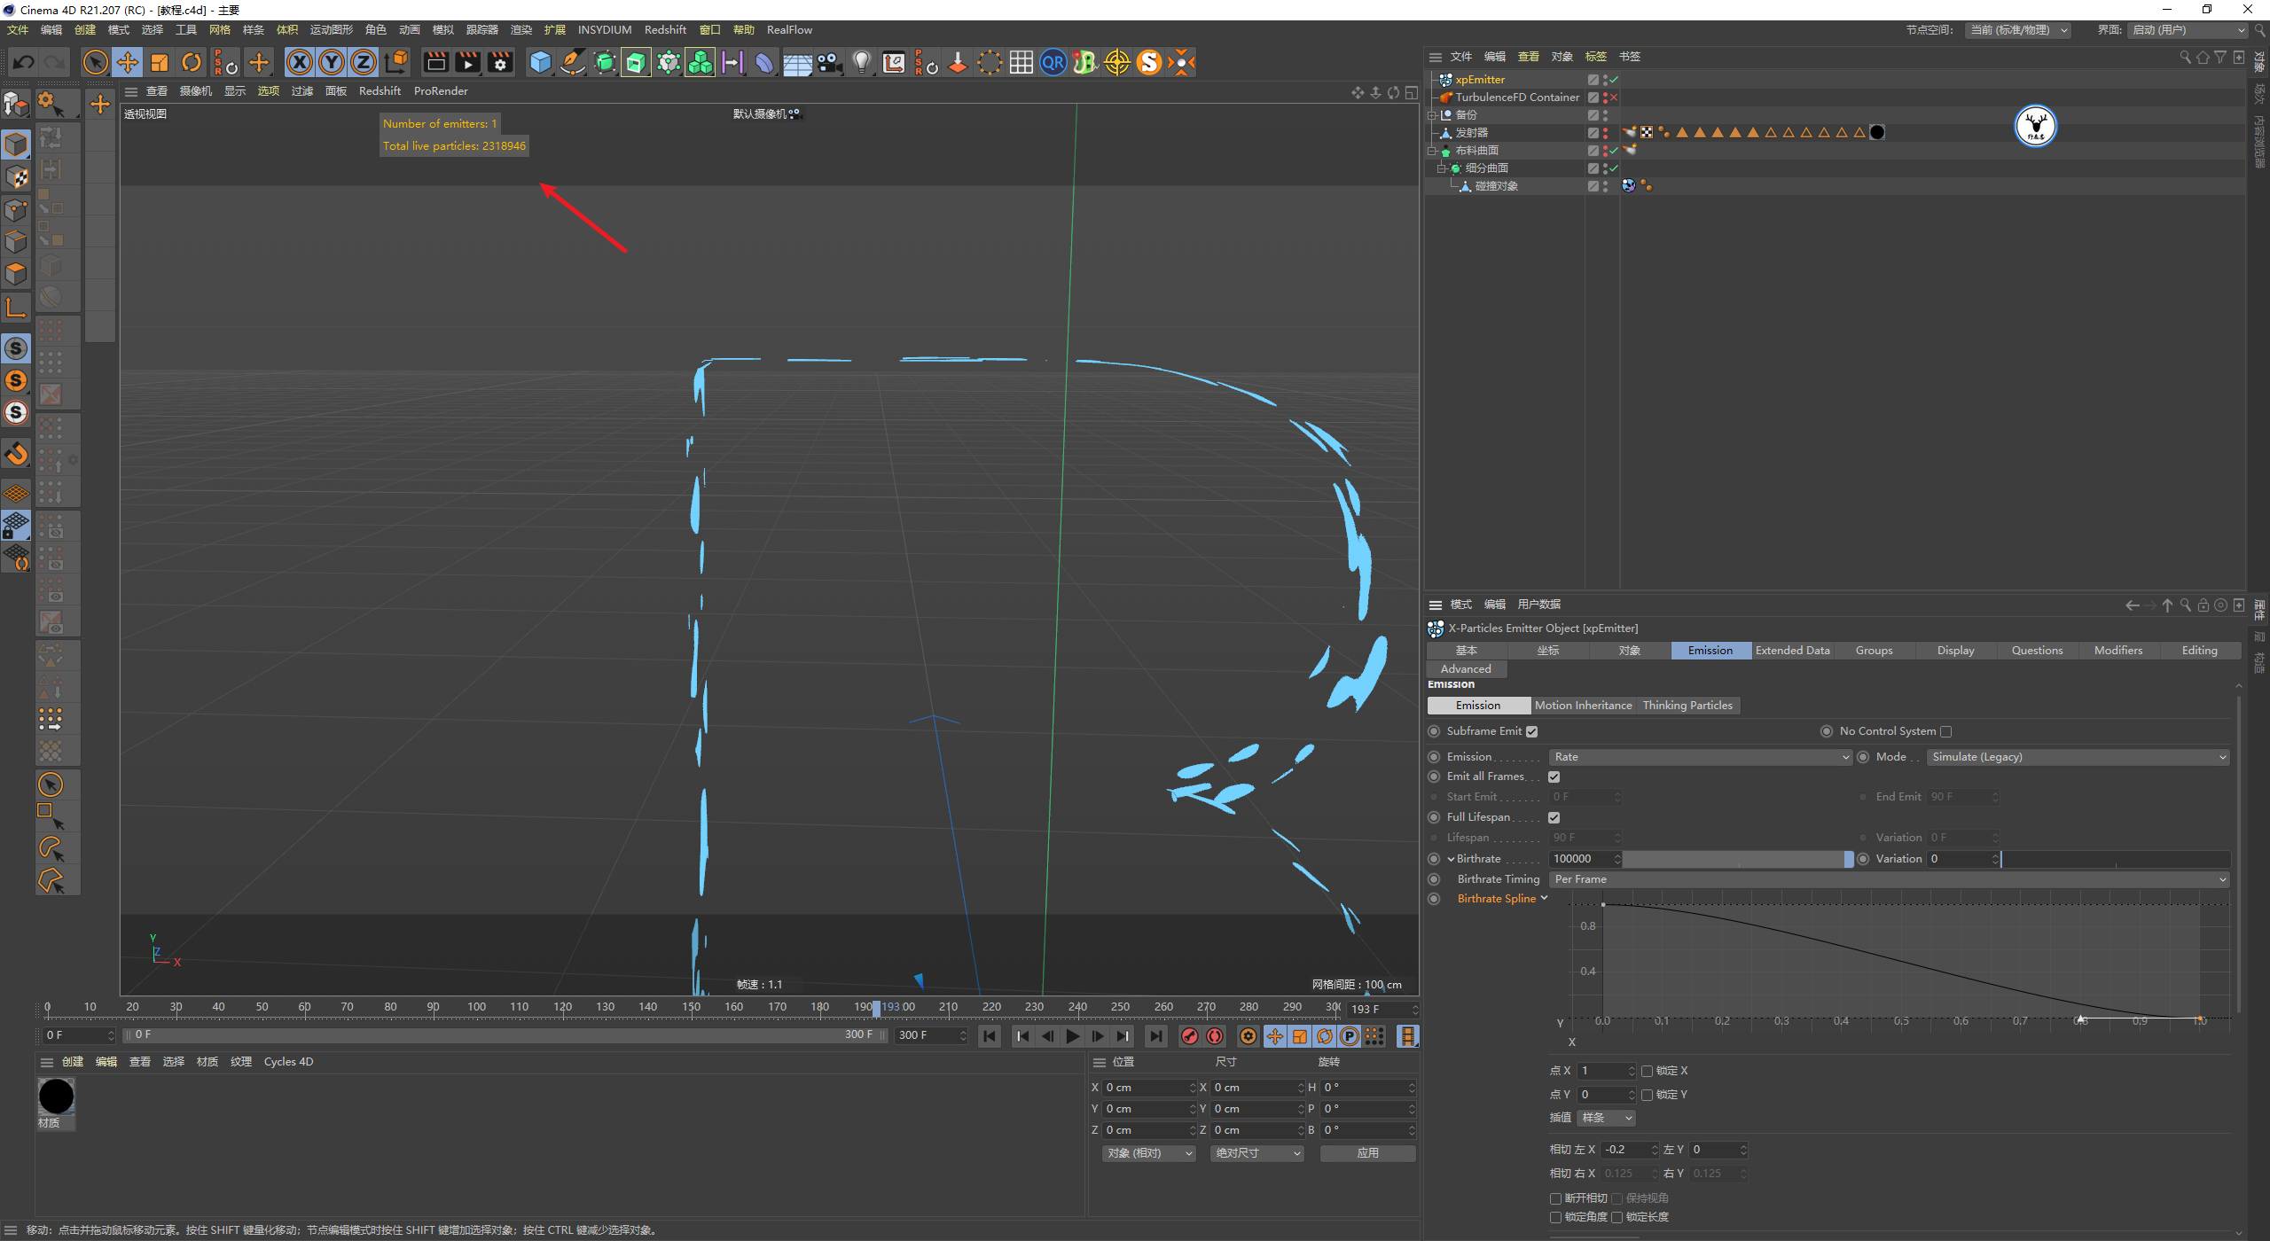
Task: Click the 应用 apply button
Action: pyautogui.click(x=1367, y=1153)
